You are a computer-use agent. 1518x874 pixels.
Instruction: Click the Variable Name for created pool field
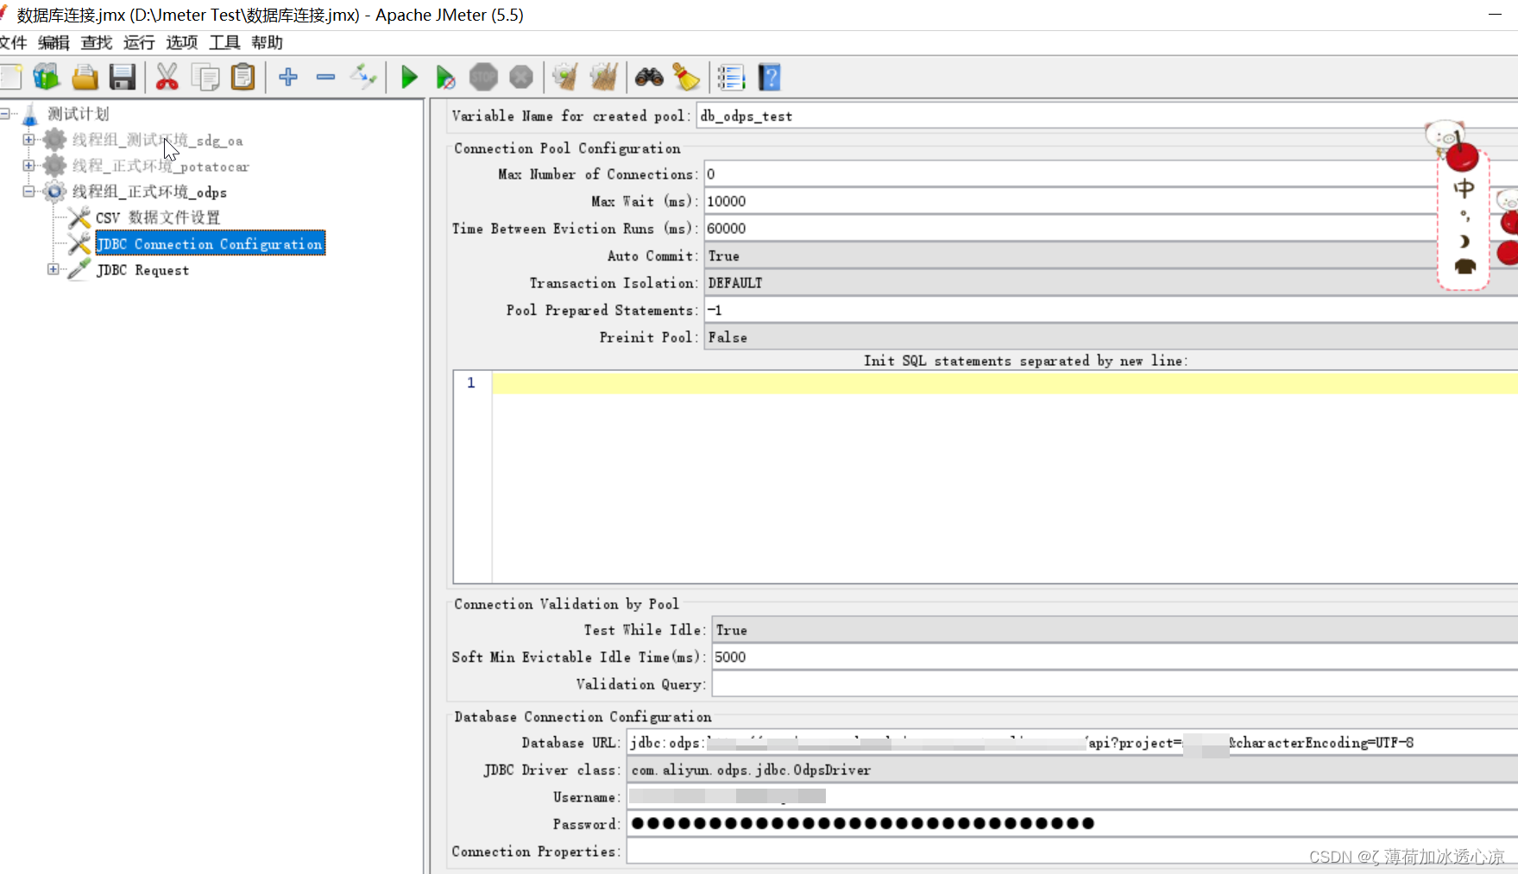click(x=1107, y=116)
